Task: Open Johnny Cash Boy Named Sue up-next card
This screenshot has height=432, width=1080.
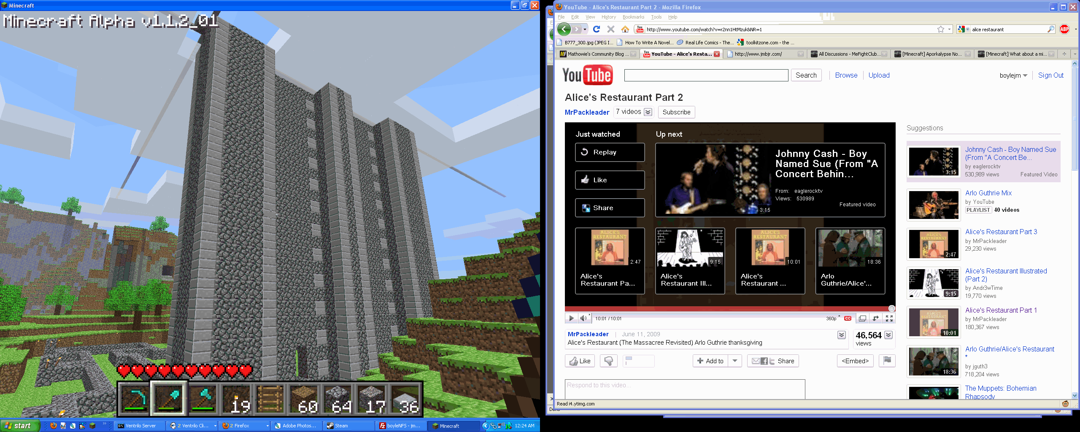Action: 770,180
